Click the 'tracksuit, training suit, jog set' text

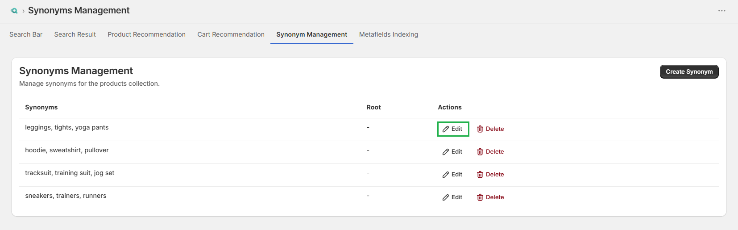pyautogui.click(x=70, y=173)
